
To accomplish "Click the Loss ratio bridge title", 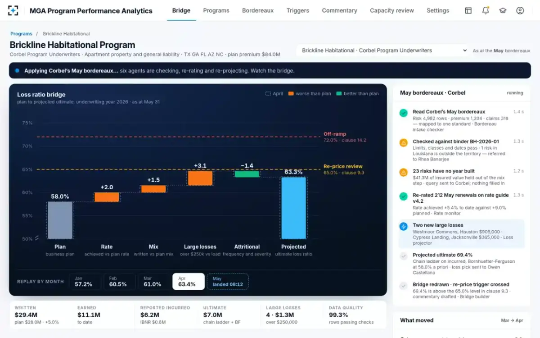I will 41,95.
